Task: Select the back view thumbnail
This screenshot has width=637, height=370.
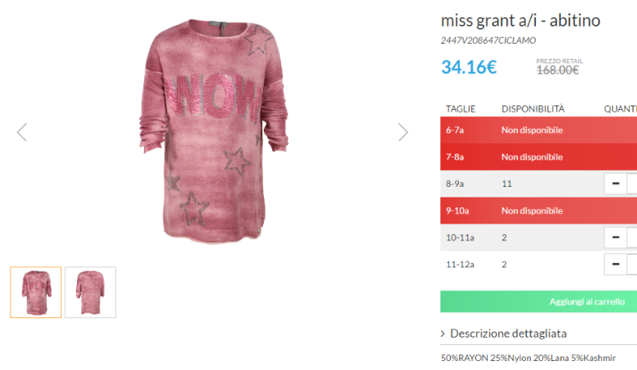Action: pos(90,292)
